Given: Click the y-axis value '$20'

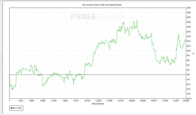Looking at the screenshot, I should point(189,27).
